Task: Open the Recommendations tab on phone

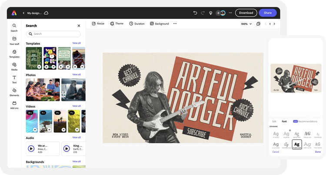Action: pos(305,121)
